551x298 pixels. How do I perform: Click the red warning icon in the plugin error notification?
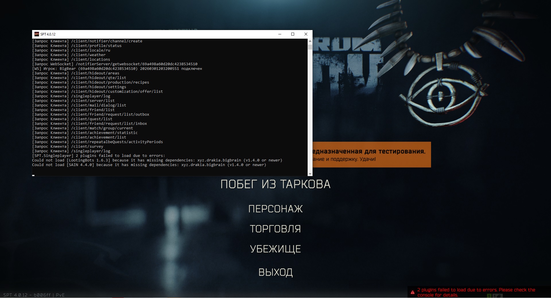point(412,292)
